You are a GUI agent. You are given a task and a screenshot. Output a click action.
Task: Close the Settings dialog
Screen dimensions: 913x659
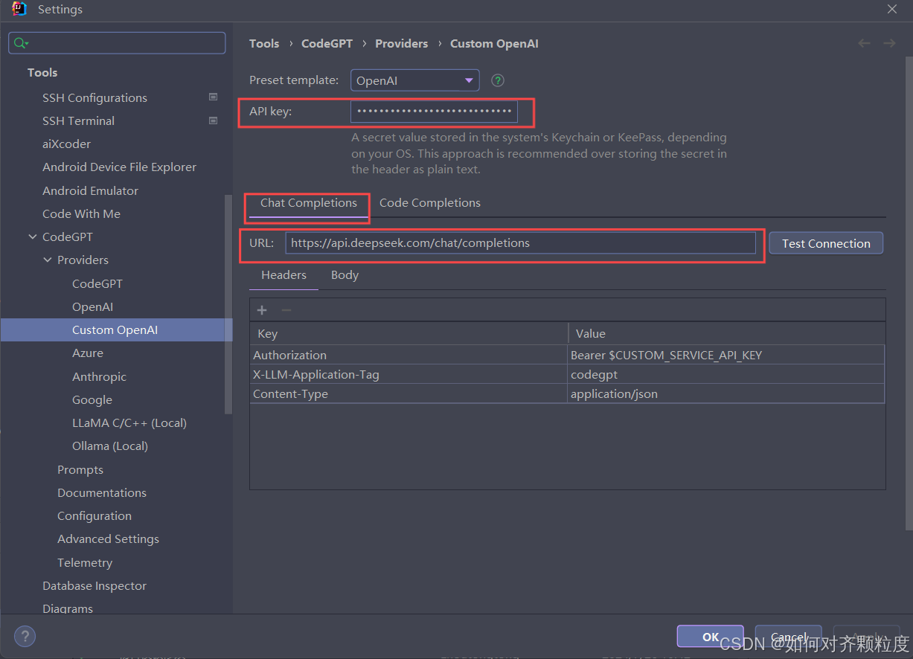pos(892,9)
